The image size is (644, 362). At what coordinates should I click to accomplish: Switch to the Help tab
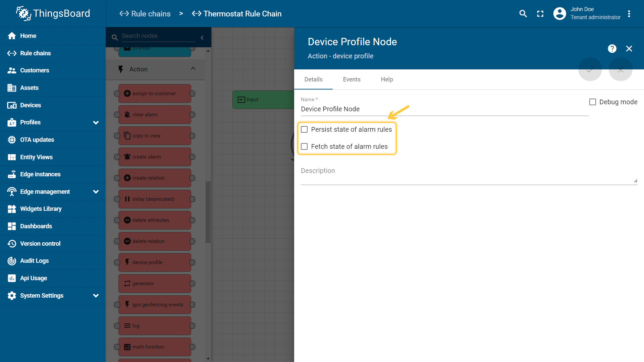(x=387, y=79)
